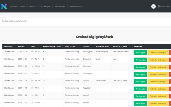Expand the Nincsvita dropdown menu
Image resolution: width=171 pixels, height=107 pixels.
point(34,6)
